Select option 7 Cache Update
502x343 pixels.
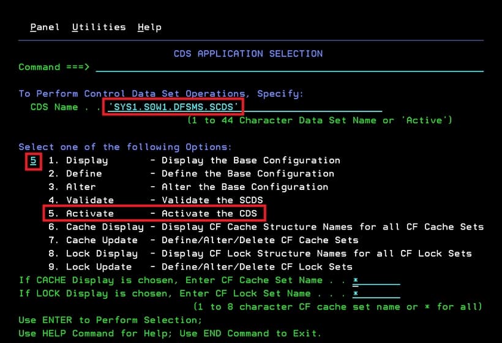(x=93, y=240)
